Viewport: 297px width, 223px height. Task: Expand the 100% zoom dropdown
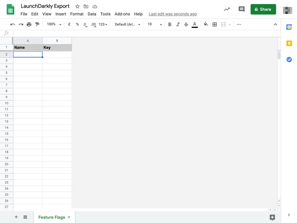pyautogui.click(x=54, y=24)
